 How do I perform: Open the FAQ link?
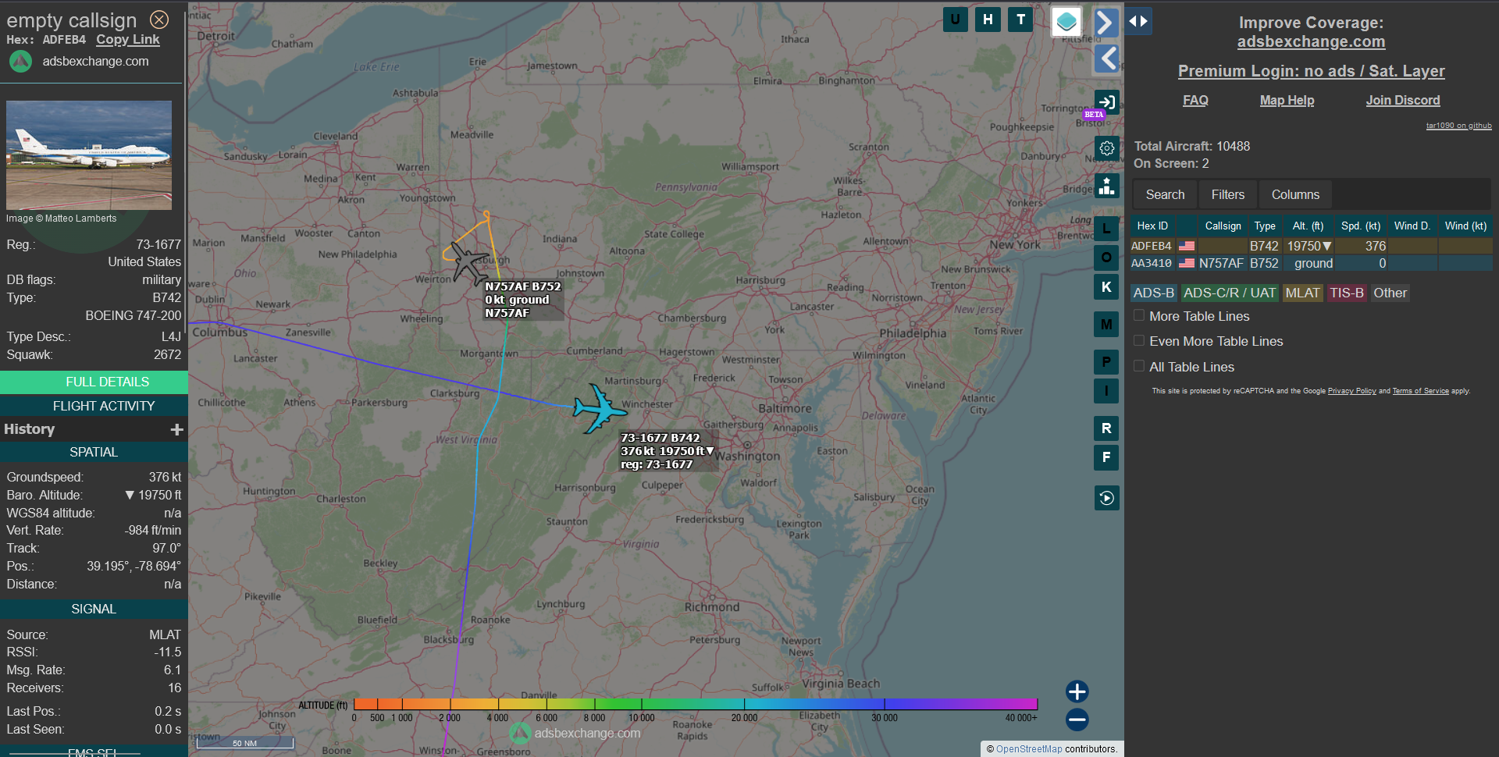pos(1195,100)
